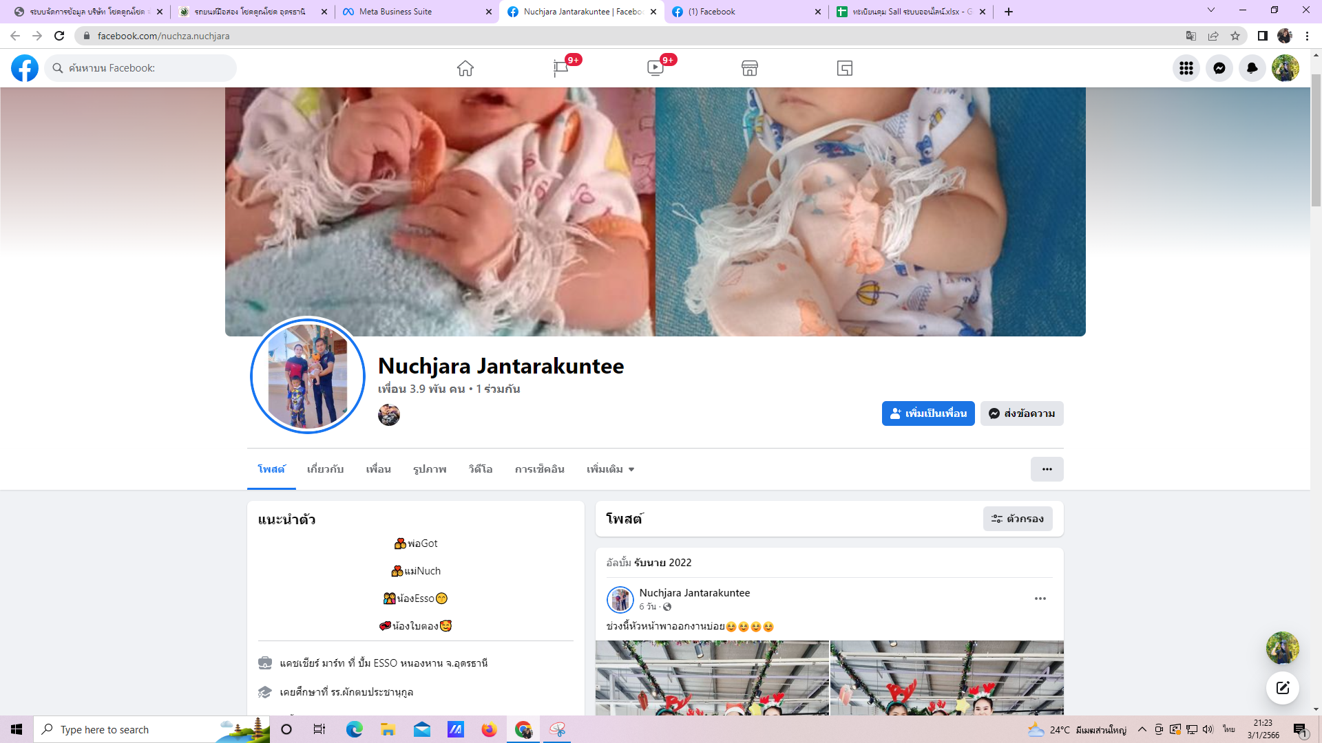Click the new message compose icon
Image resolution: width=1322 pixels, height=743 pixels.
(x=1282, y=688)
